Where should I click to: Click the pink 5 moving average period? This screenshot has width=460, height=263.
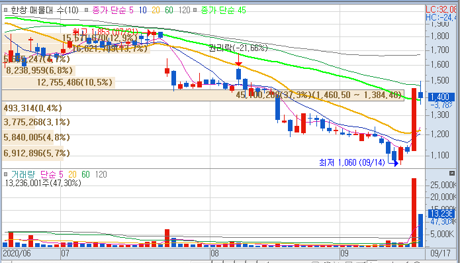tap(131, 11)
